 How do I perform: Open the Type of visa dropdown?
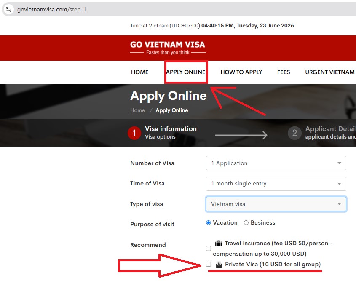pos(276,204)
